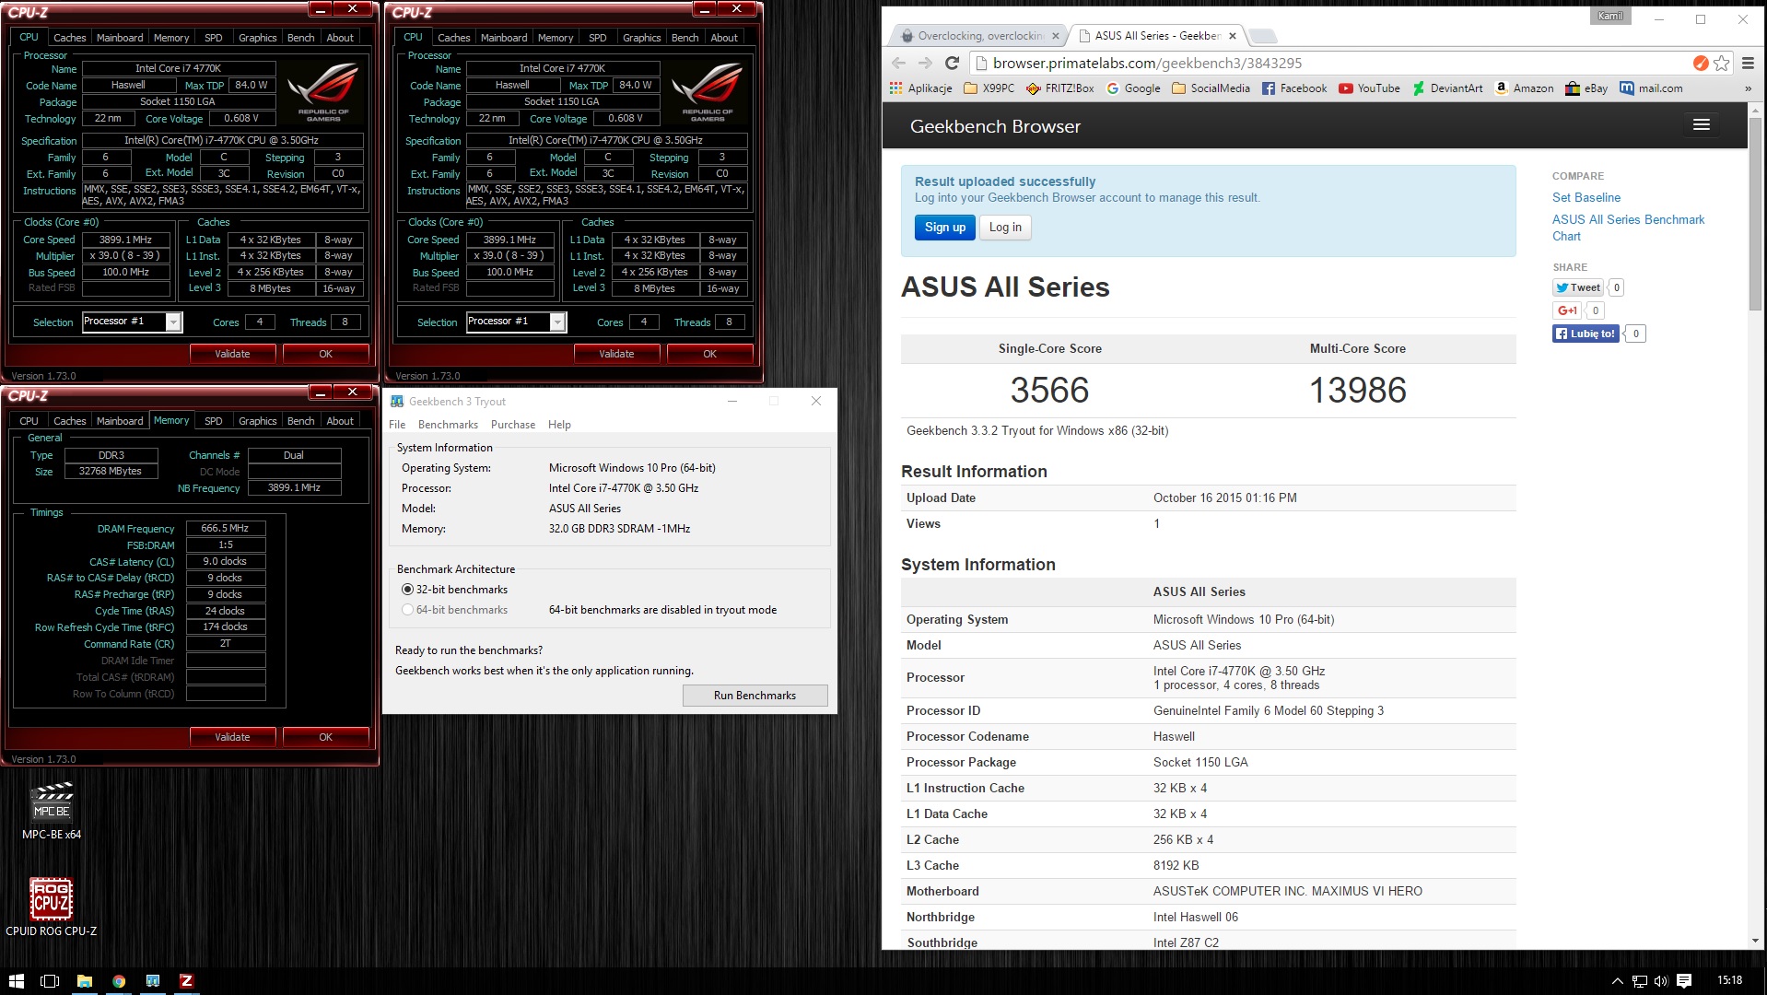Switch to Geekbench taskbar icon

click(153, 981)
